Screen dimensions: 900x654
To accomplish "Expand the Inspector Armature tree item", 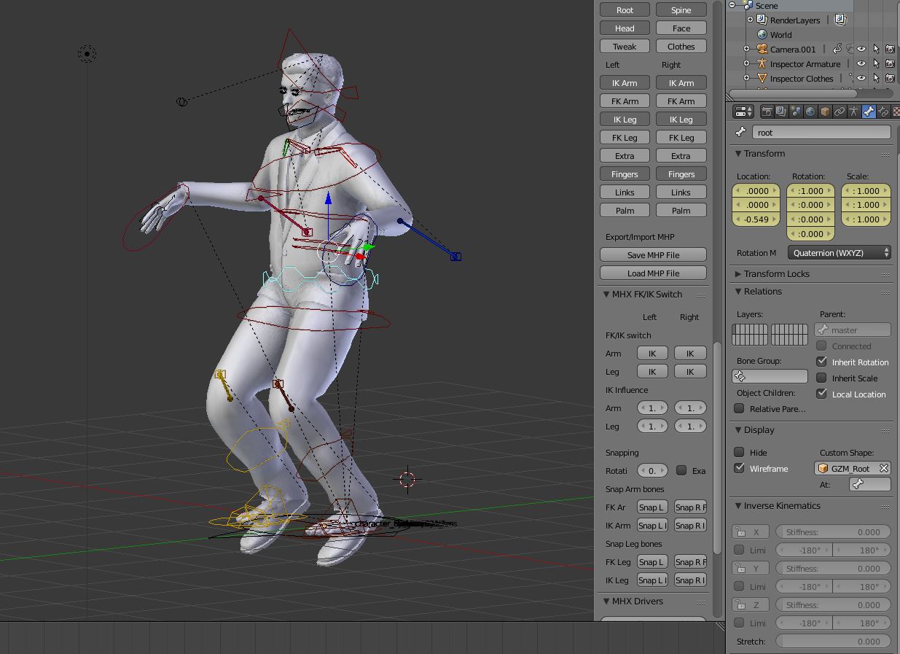I will 746,63.
